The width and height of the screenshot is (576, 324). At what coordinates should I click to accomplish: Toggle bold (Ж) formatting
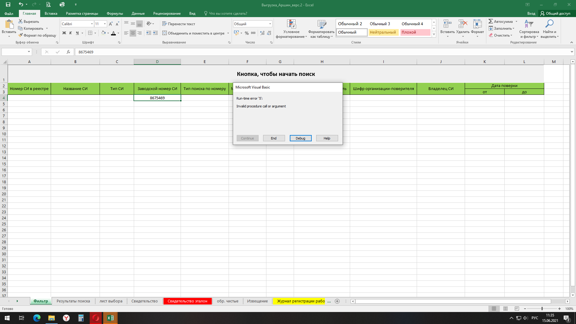[x=64, y=33]
